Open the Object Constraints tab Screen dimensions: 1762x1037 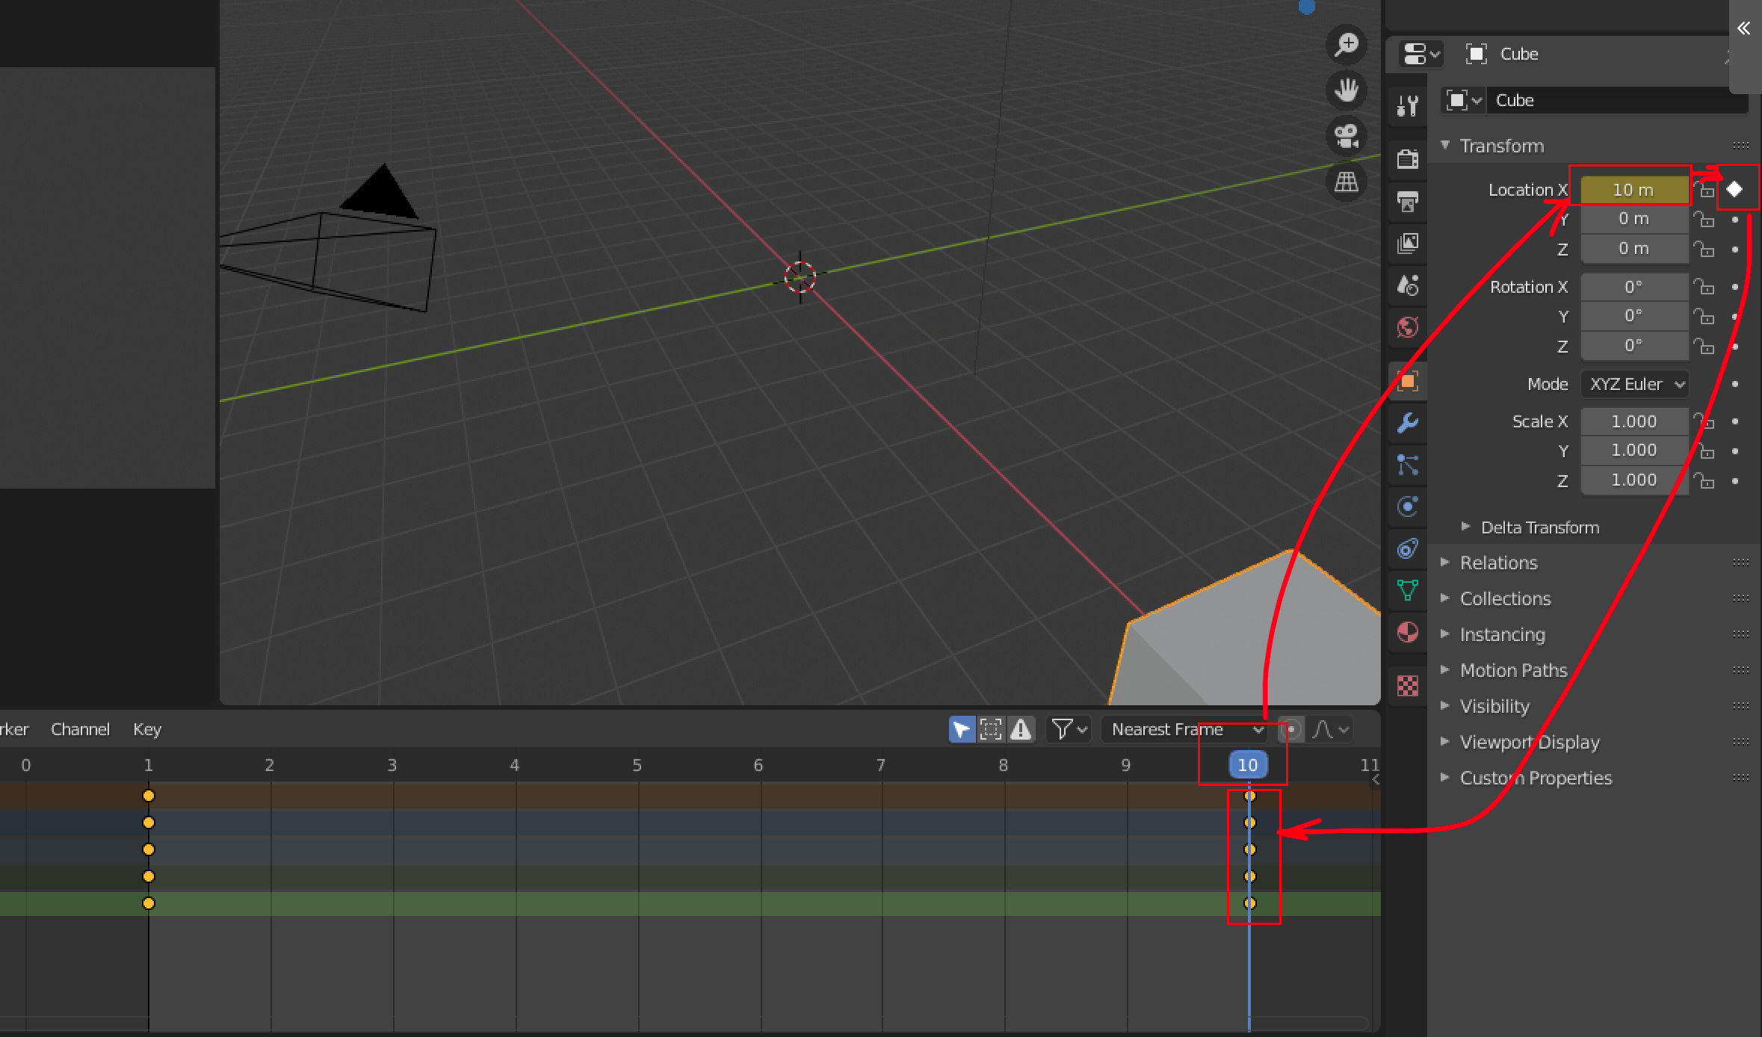click(x=1408, y=548)
